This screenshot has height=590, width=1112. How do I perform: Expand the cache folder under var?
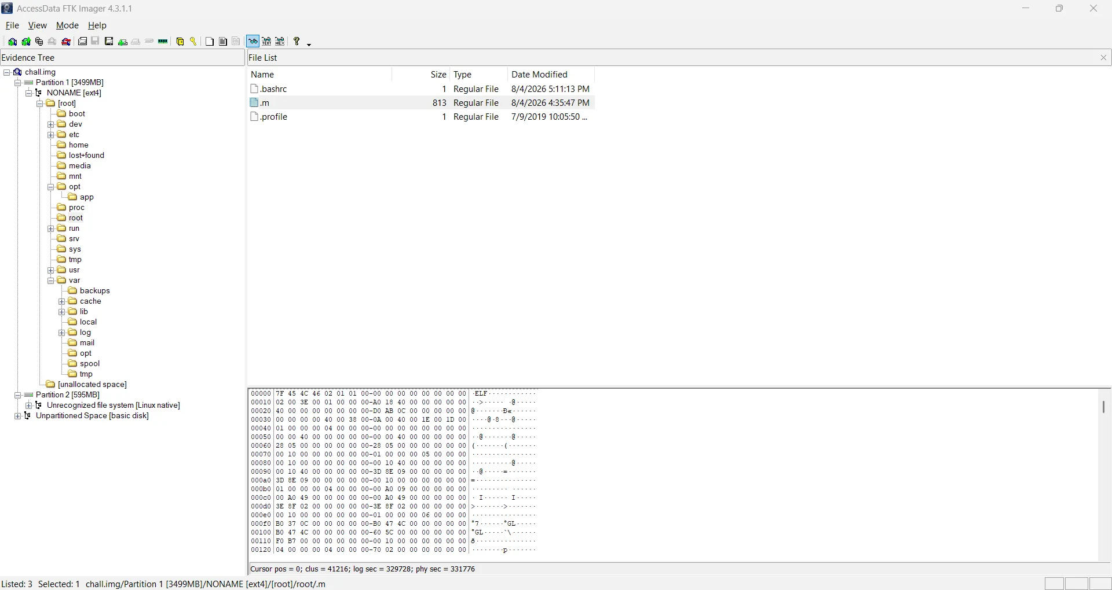62,301
